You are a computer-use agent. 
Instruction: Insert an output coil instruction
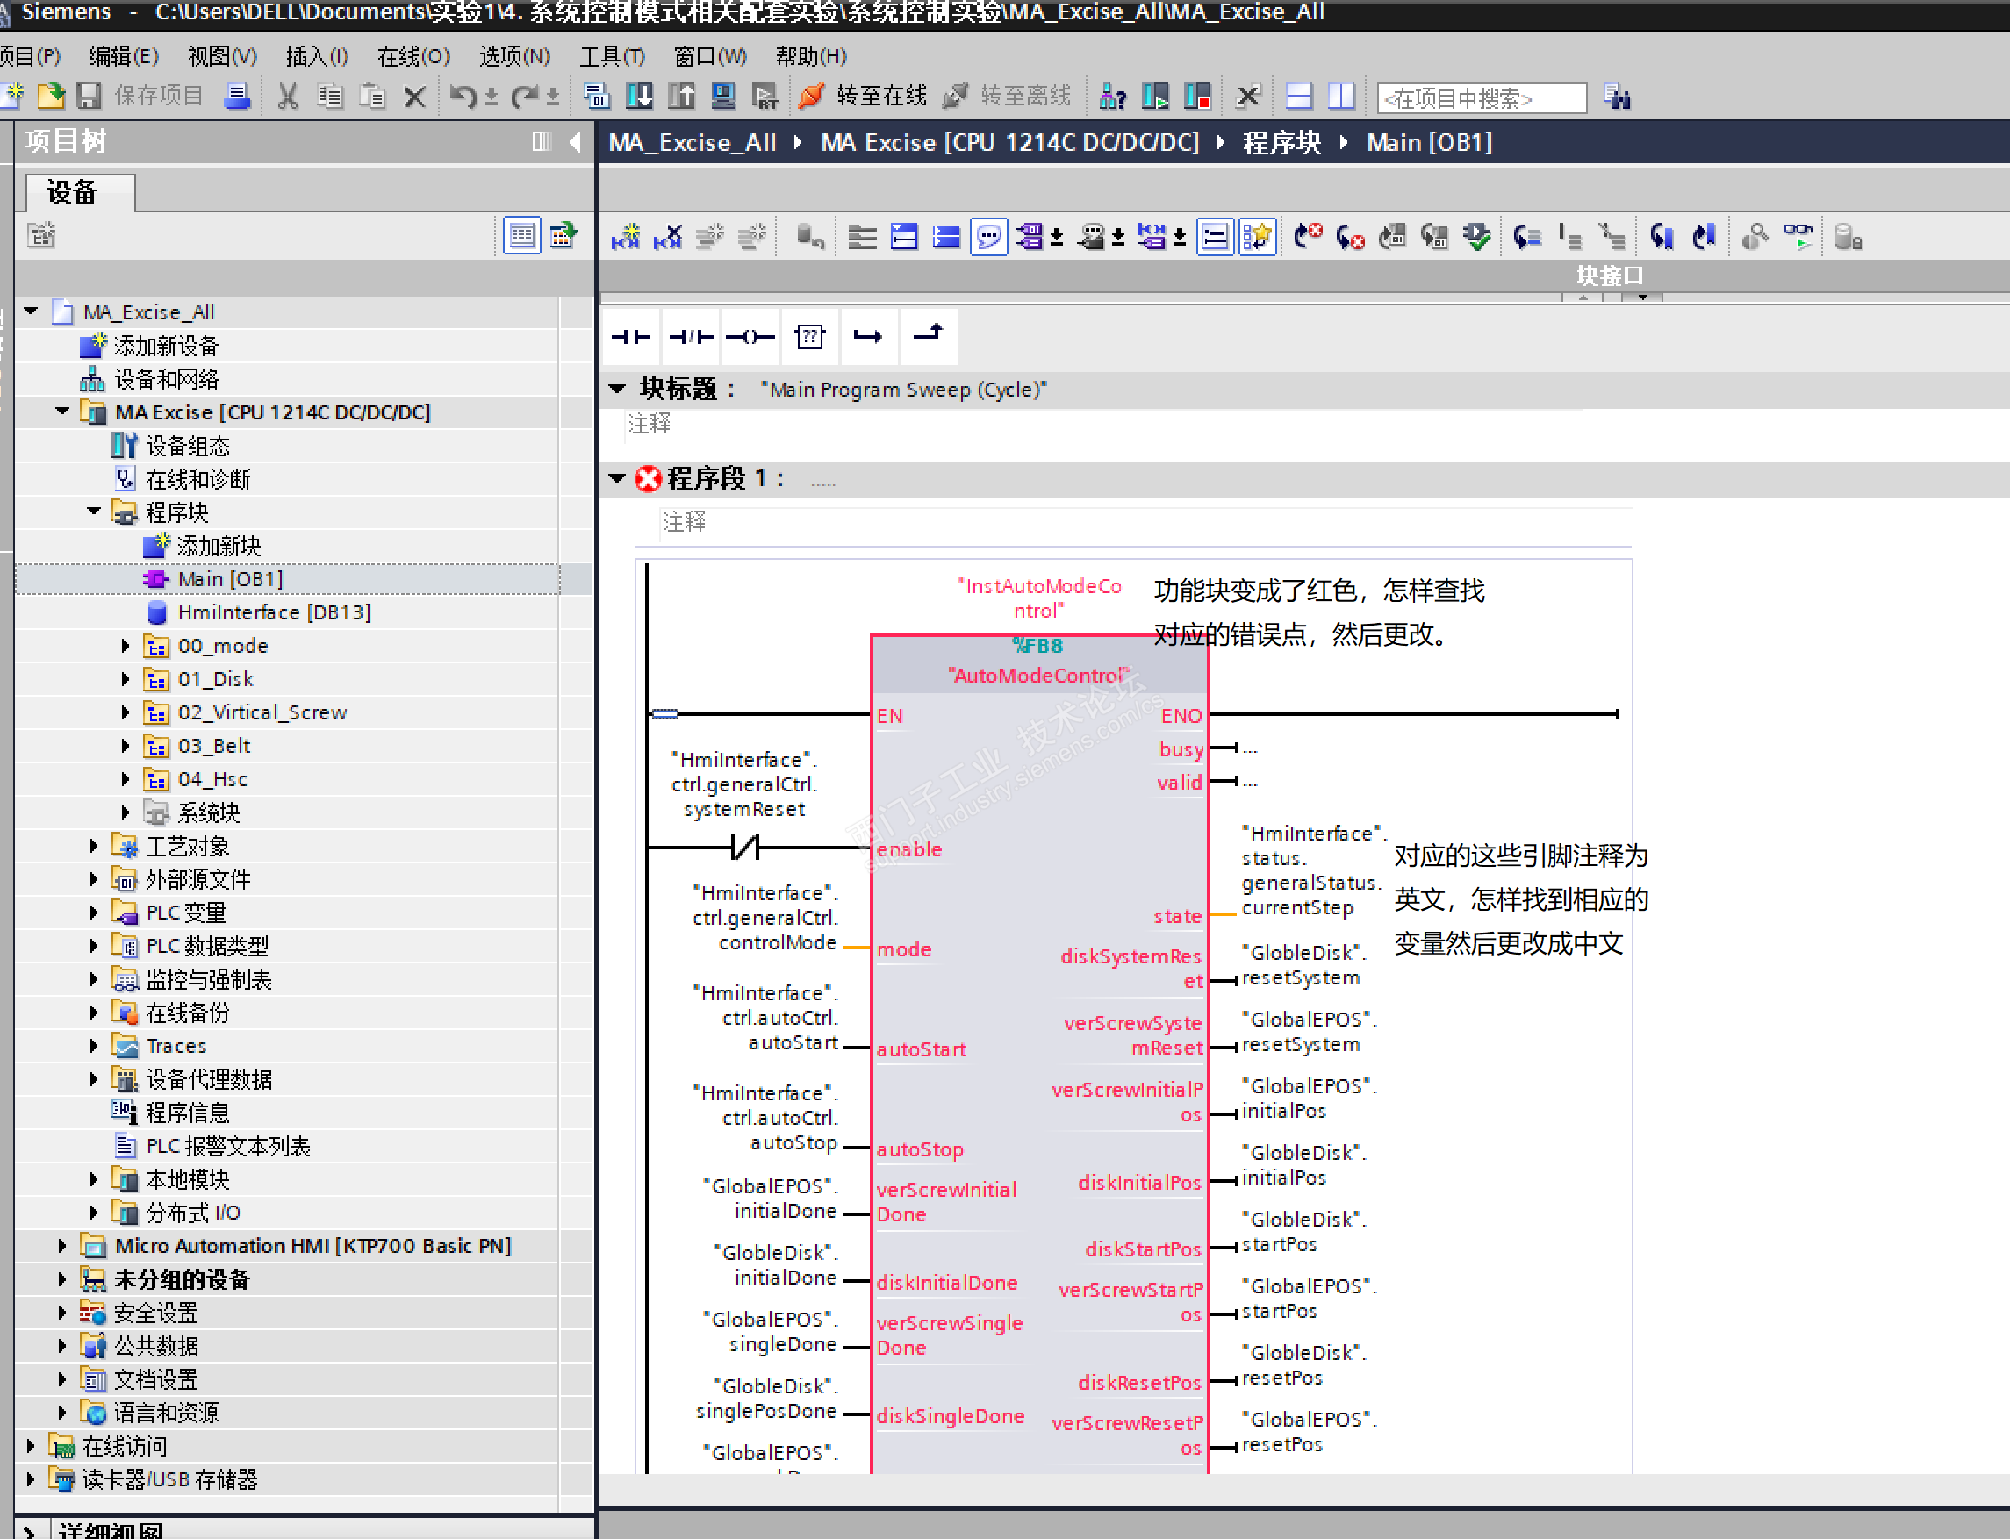click(x=750, y=336)
